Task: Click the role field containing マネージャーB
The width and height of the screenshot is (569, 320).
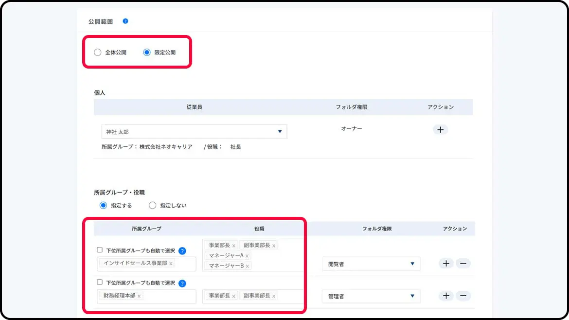Action: pyautogui.click(x=277, y=266)
